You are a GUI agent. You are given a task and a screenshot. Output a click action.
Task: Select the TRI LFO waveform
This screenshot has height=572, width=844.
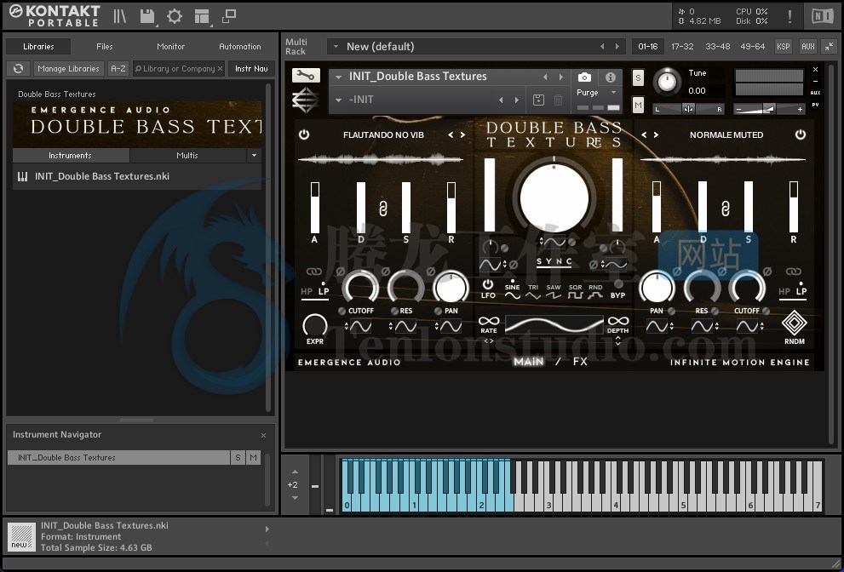point(533,291)
